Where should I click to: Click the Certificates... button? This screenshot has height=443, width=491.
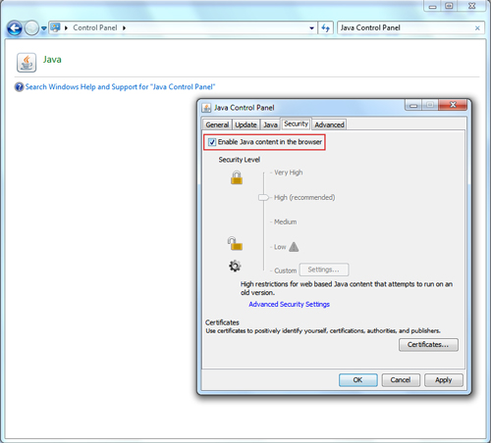click(x=428, y=345)
